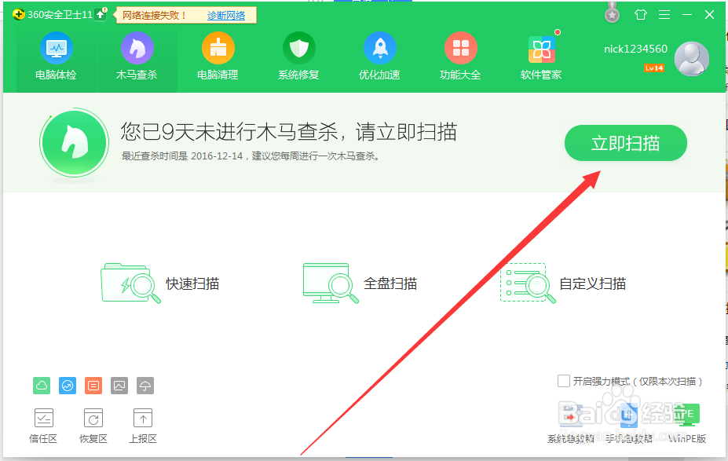Switch to the 系统修复 tab

[x=298, y=55]
